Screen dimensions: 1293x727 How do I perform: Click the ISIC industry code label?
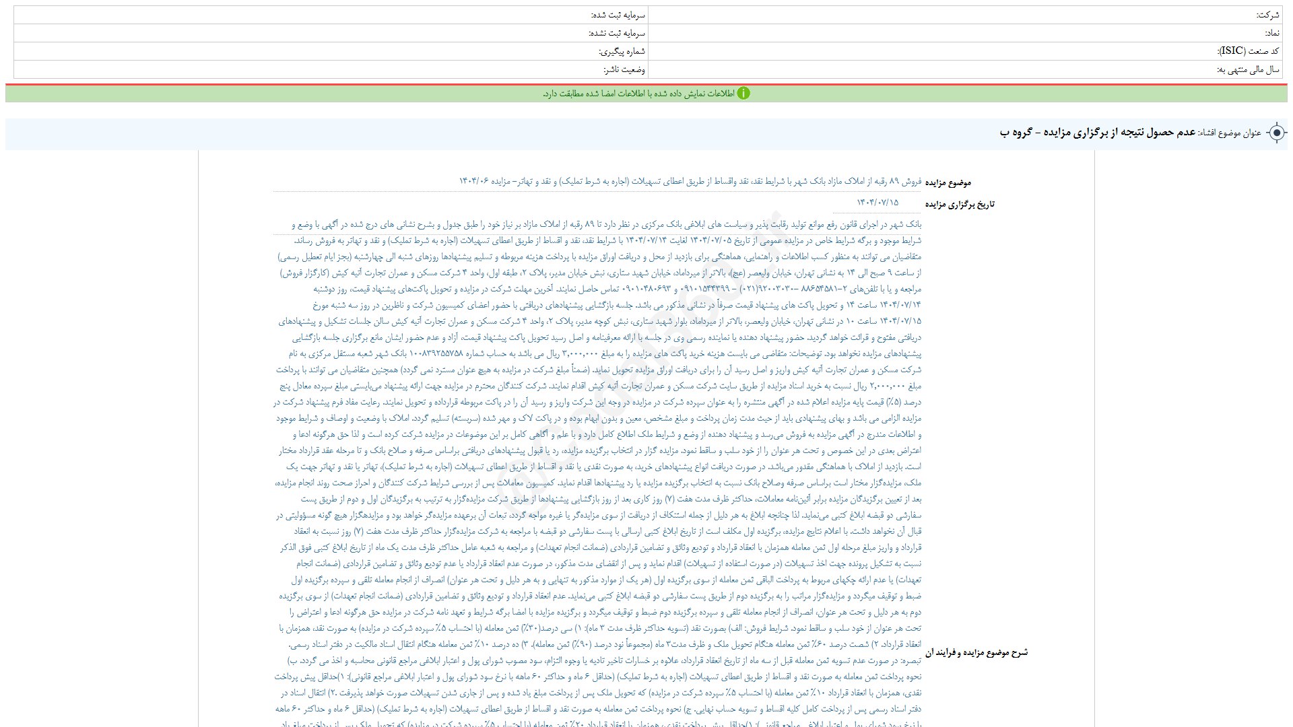pyautogui.click(x=1249, y=51)
